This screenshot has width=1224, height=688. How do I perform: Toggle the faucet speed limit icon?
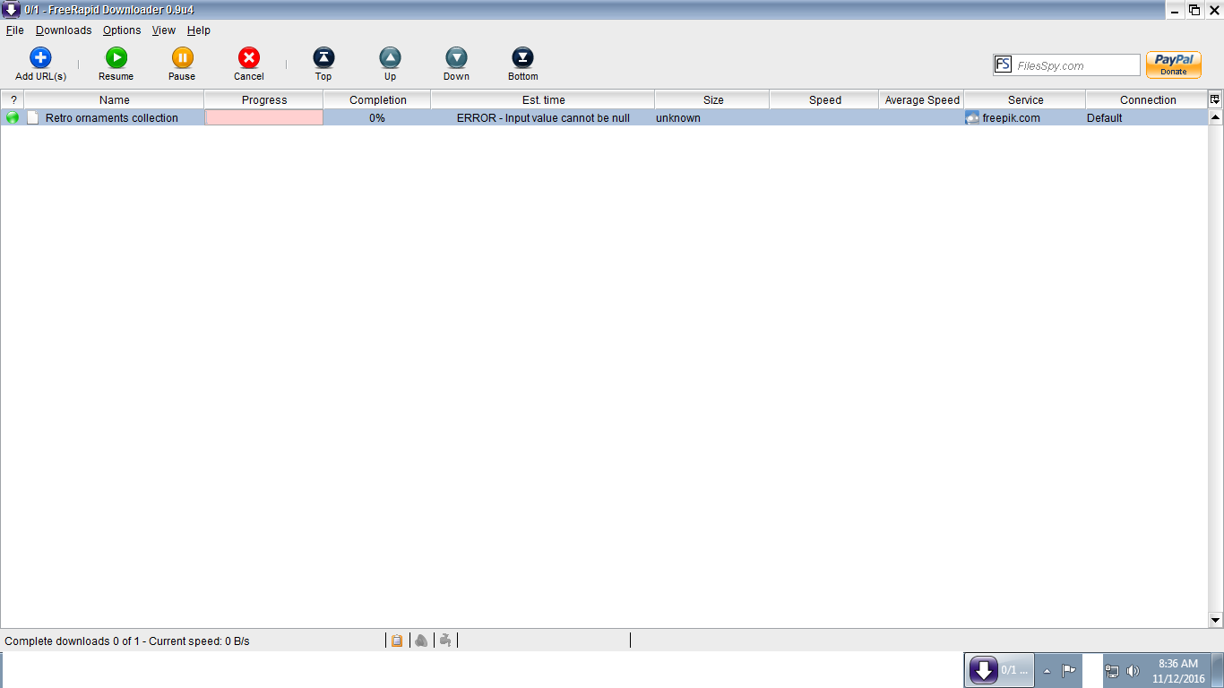click(x=445, y=641)
